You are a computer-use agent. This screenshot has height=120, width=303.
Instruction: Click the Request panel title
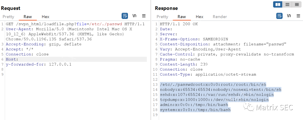click(11, 8)
